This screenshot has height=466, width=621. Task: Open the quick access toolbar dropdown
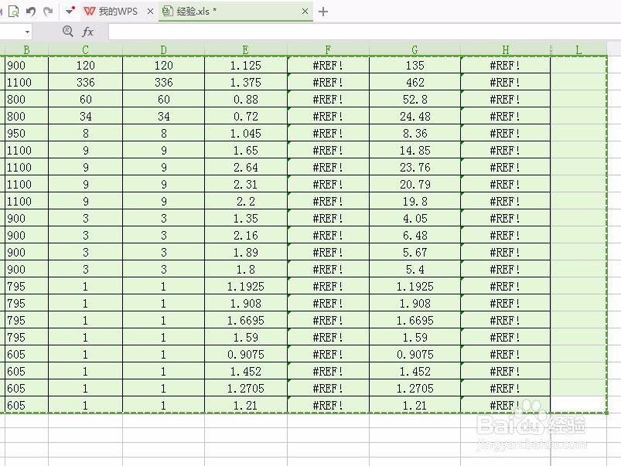click(70, 11)
